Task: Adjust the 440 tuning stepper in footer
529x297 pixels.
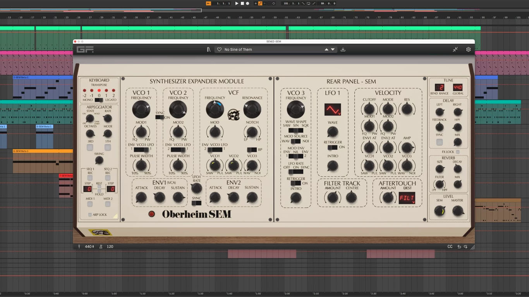Action: 89,247
